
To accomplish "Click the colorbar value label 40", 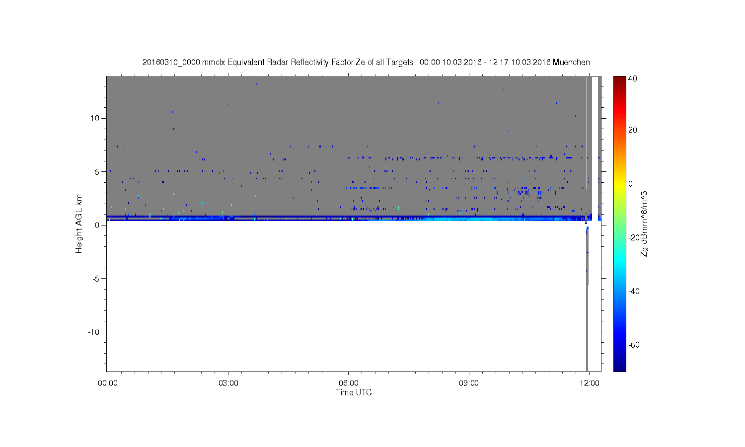I will [x=633, y=78].
